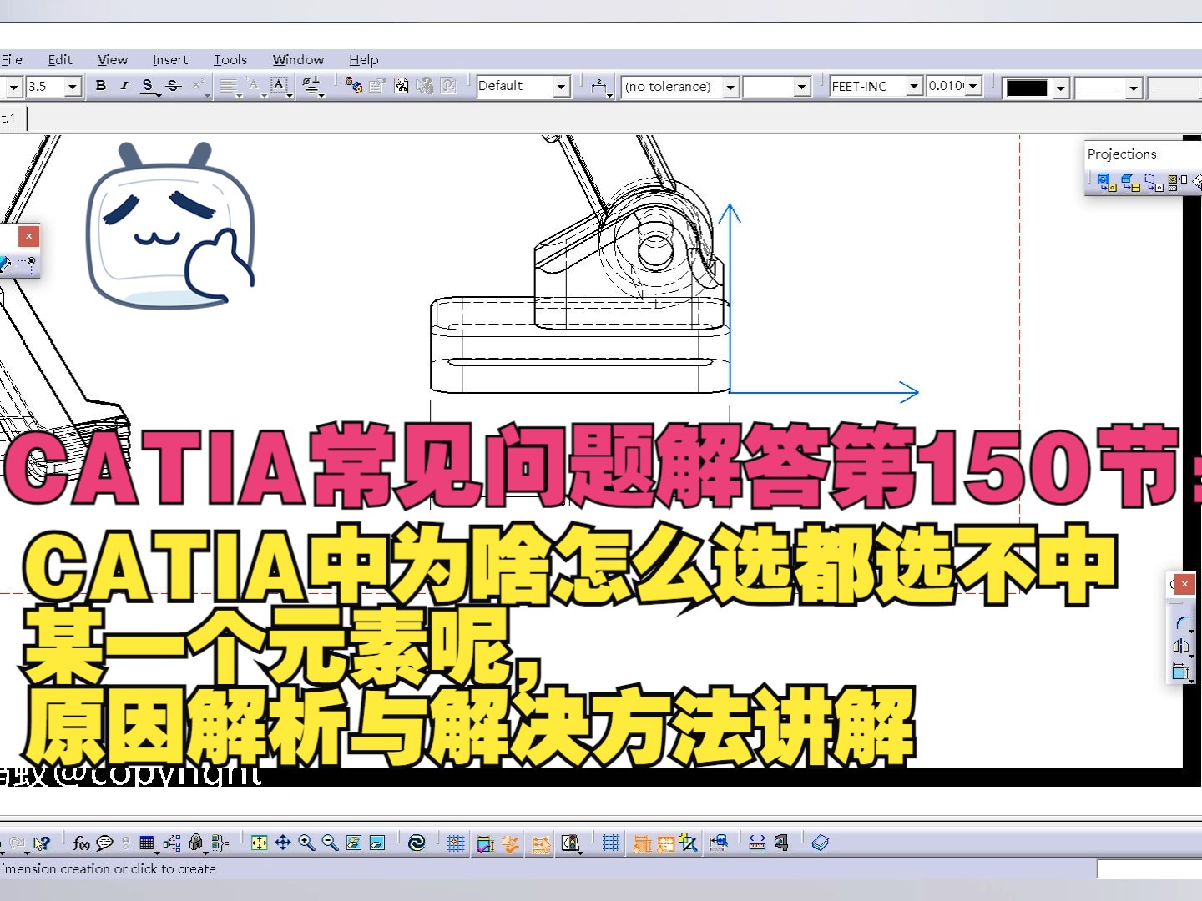1202x901 pixels.
Task: Toggle the Show Constraints icon
Action: pyautogui.click(x=486, y=843)
